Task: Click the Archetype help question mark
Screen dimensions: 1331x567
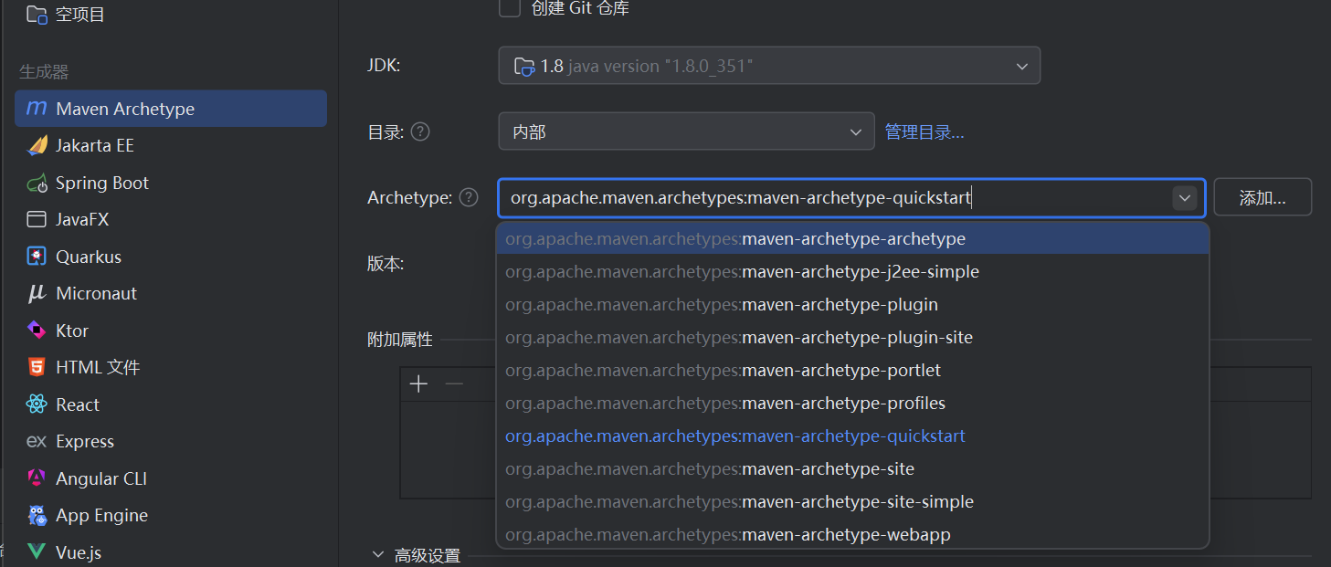Action: [x=469, y=196]
